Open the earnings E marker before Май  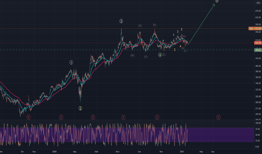click(93, 117)
